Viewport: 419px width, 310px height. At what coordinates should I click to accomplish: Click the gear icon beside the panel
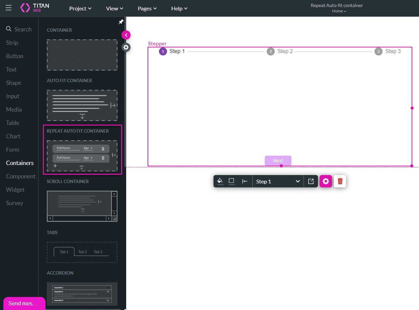click(x=126, y=47)
